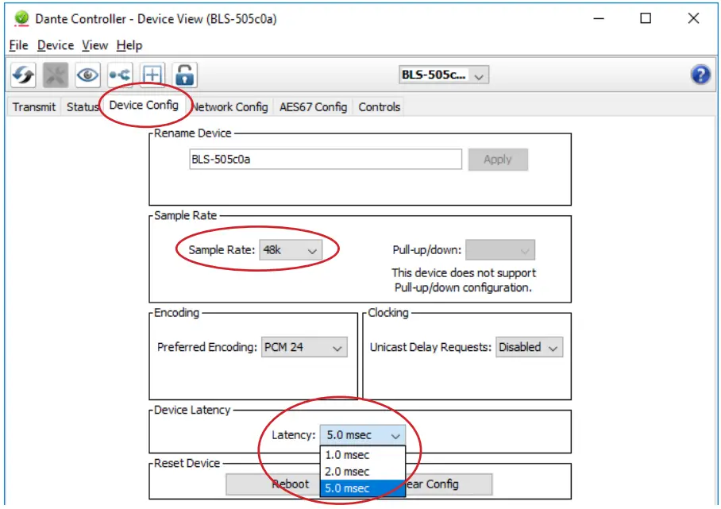721x509 pixels.
Task: Click the greyed-out wrench tools icon
Action: pyautogui.click(x=55, y=75)
